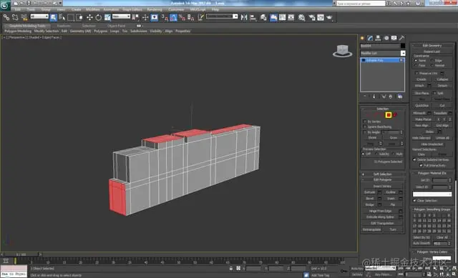Open the Render Setup dialog icon
Image resolution: width=458 pixels, height=278 pixels.
(x=312, y=17)
